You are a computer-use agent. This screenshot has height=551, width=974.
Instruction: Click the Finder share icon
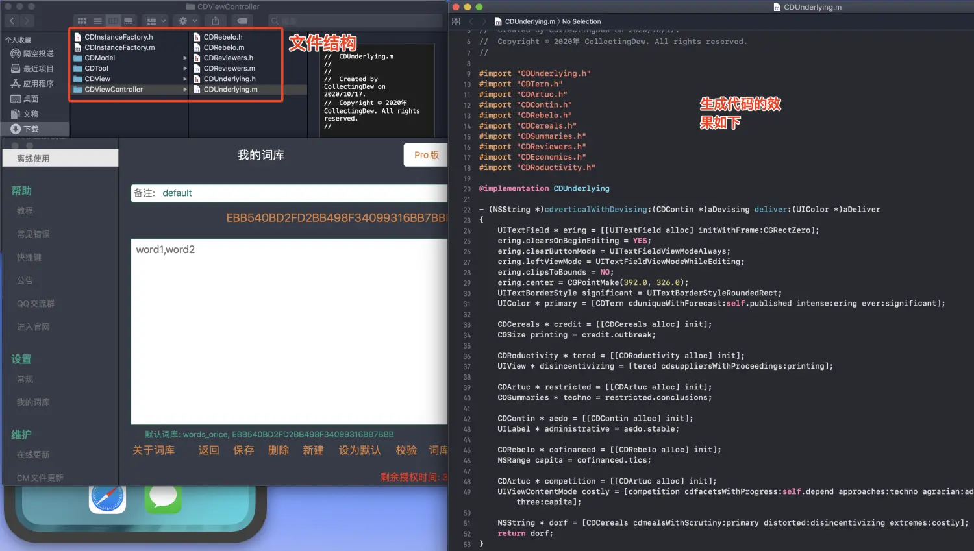[x=216, y=21]
